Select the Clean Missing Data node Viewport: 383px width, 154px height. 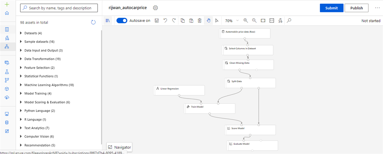pyautogui.click(x=248, y=65)
